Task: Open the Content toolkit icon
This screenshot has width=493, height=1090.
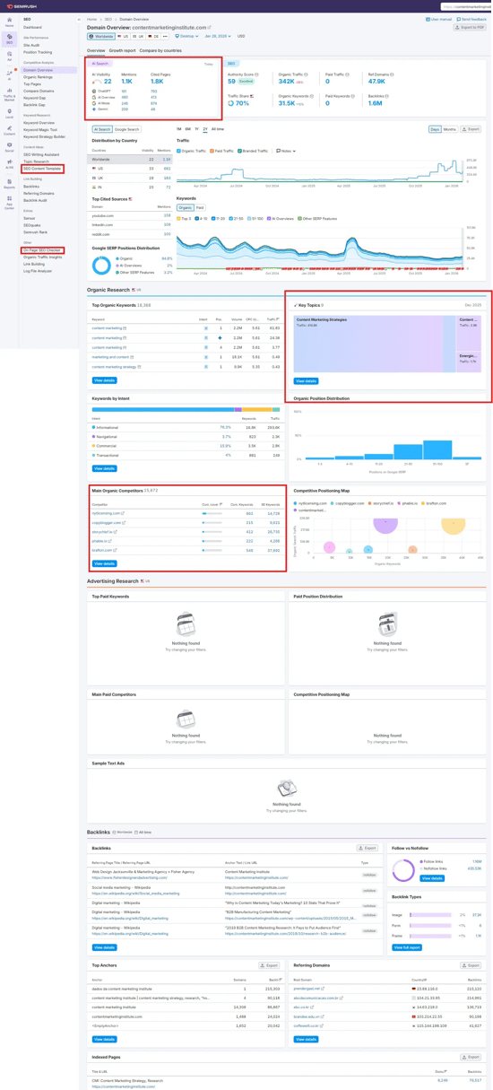Action: tap(10, 130)
